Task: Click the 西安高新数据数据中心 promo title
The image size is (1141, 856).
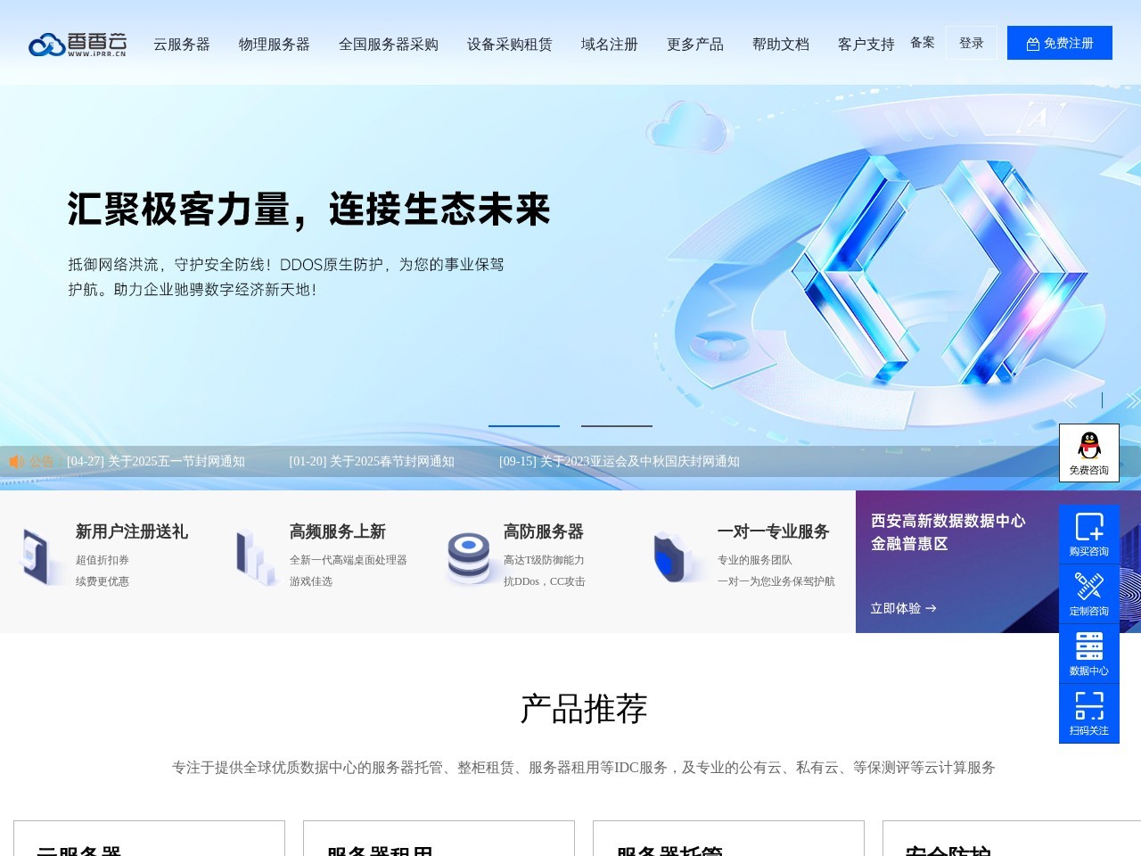Action: (948, 521)
